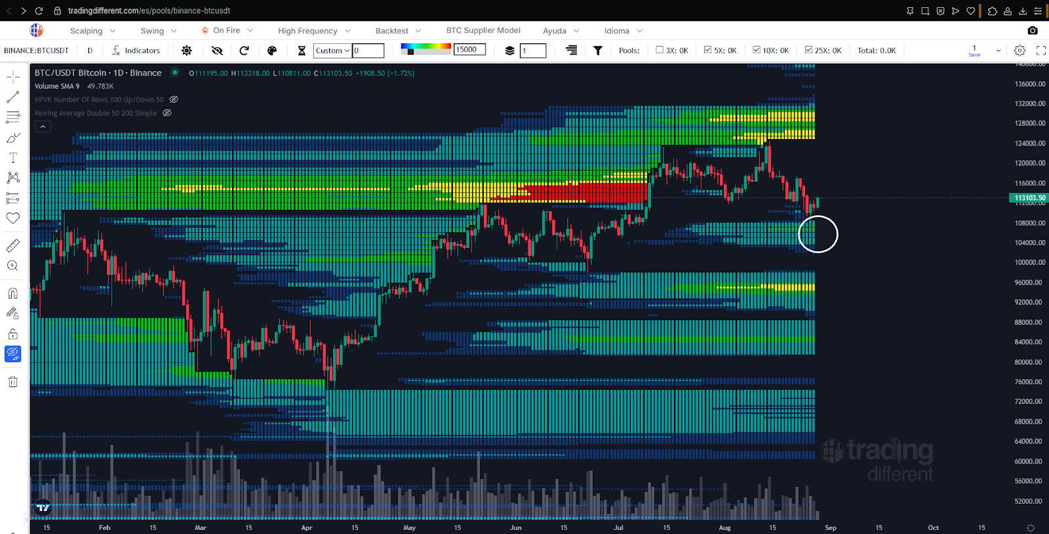This screenshot has width=1049, height=534.
Task: Open the Fibonacci retracement tools
Action: pos(12,117)
